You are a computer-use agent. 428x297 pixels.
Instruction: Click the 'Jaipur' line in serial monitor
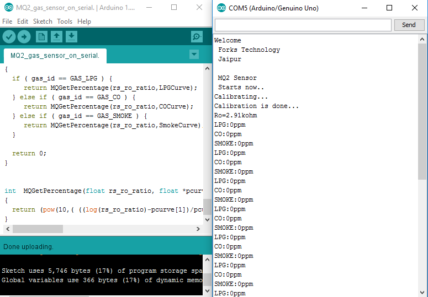pyautogui.click(x=230, y=59)
